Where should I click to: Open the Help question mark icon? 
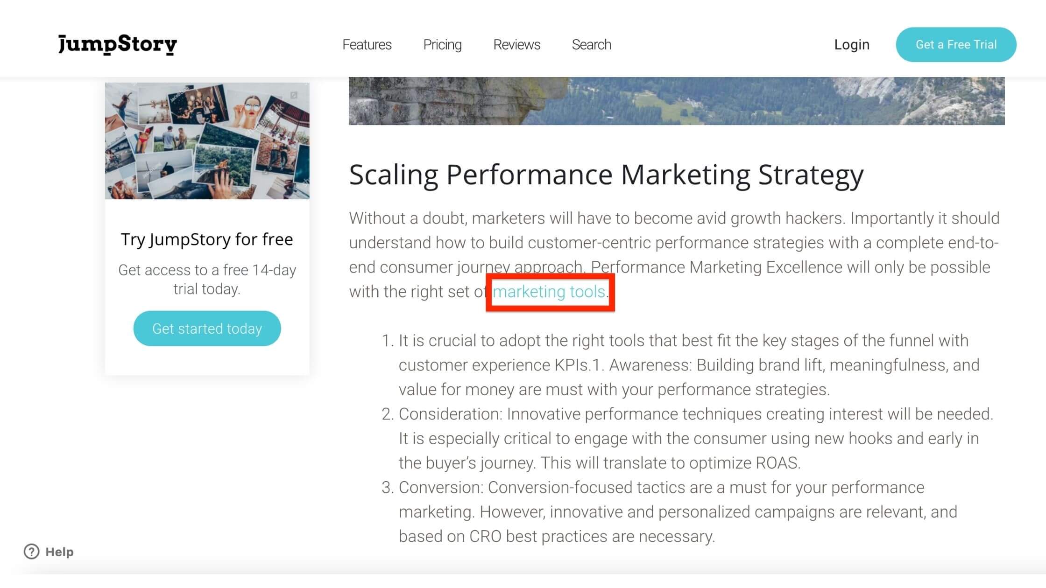click(x=32, y=552)
